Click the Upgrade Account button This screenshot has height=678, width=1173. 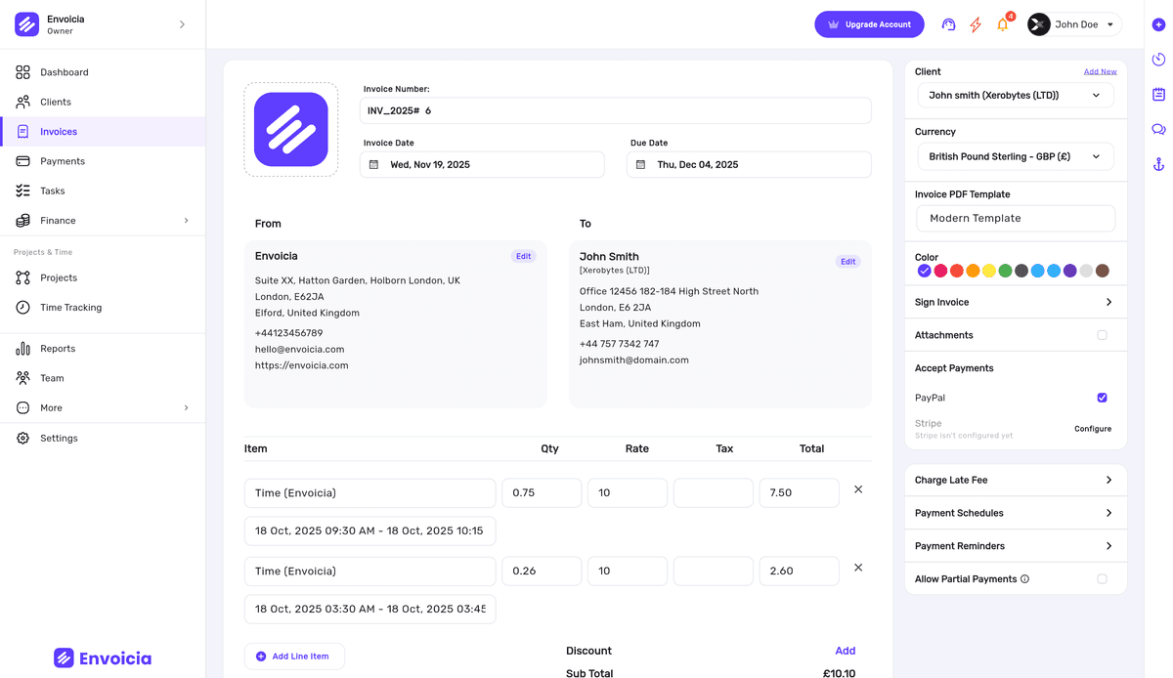click(x=869, y=24)
